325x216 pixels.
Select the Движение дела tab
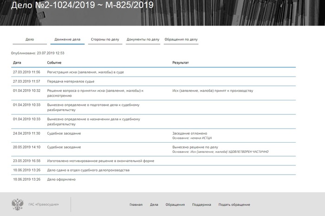67,40
